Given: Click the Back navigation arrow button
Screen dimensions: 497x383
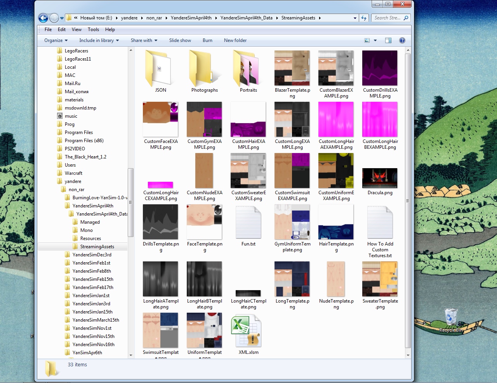Looking at the screenshot, I should click(43, 18).
